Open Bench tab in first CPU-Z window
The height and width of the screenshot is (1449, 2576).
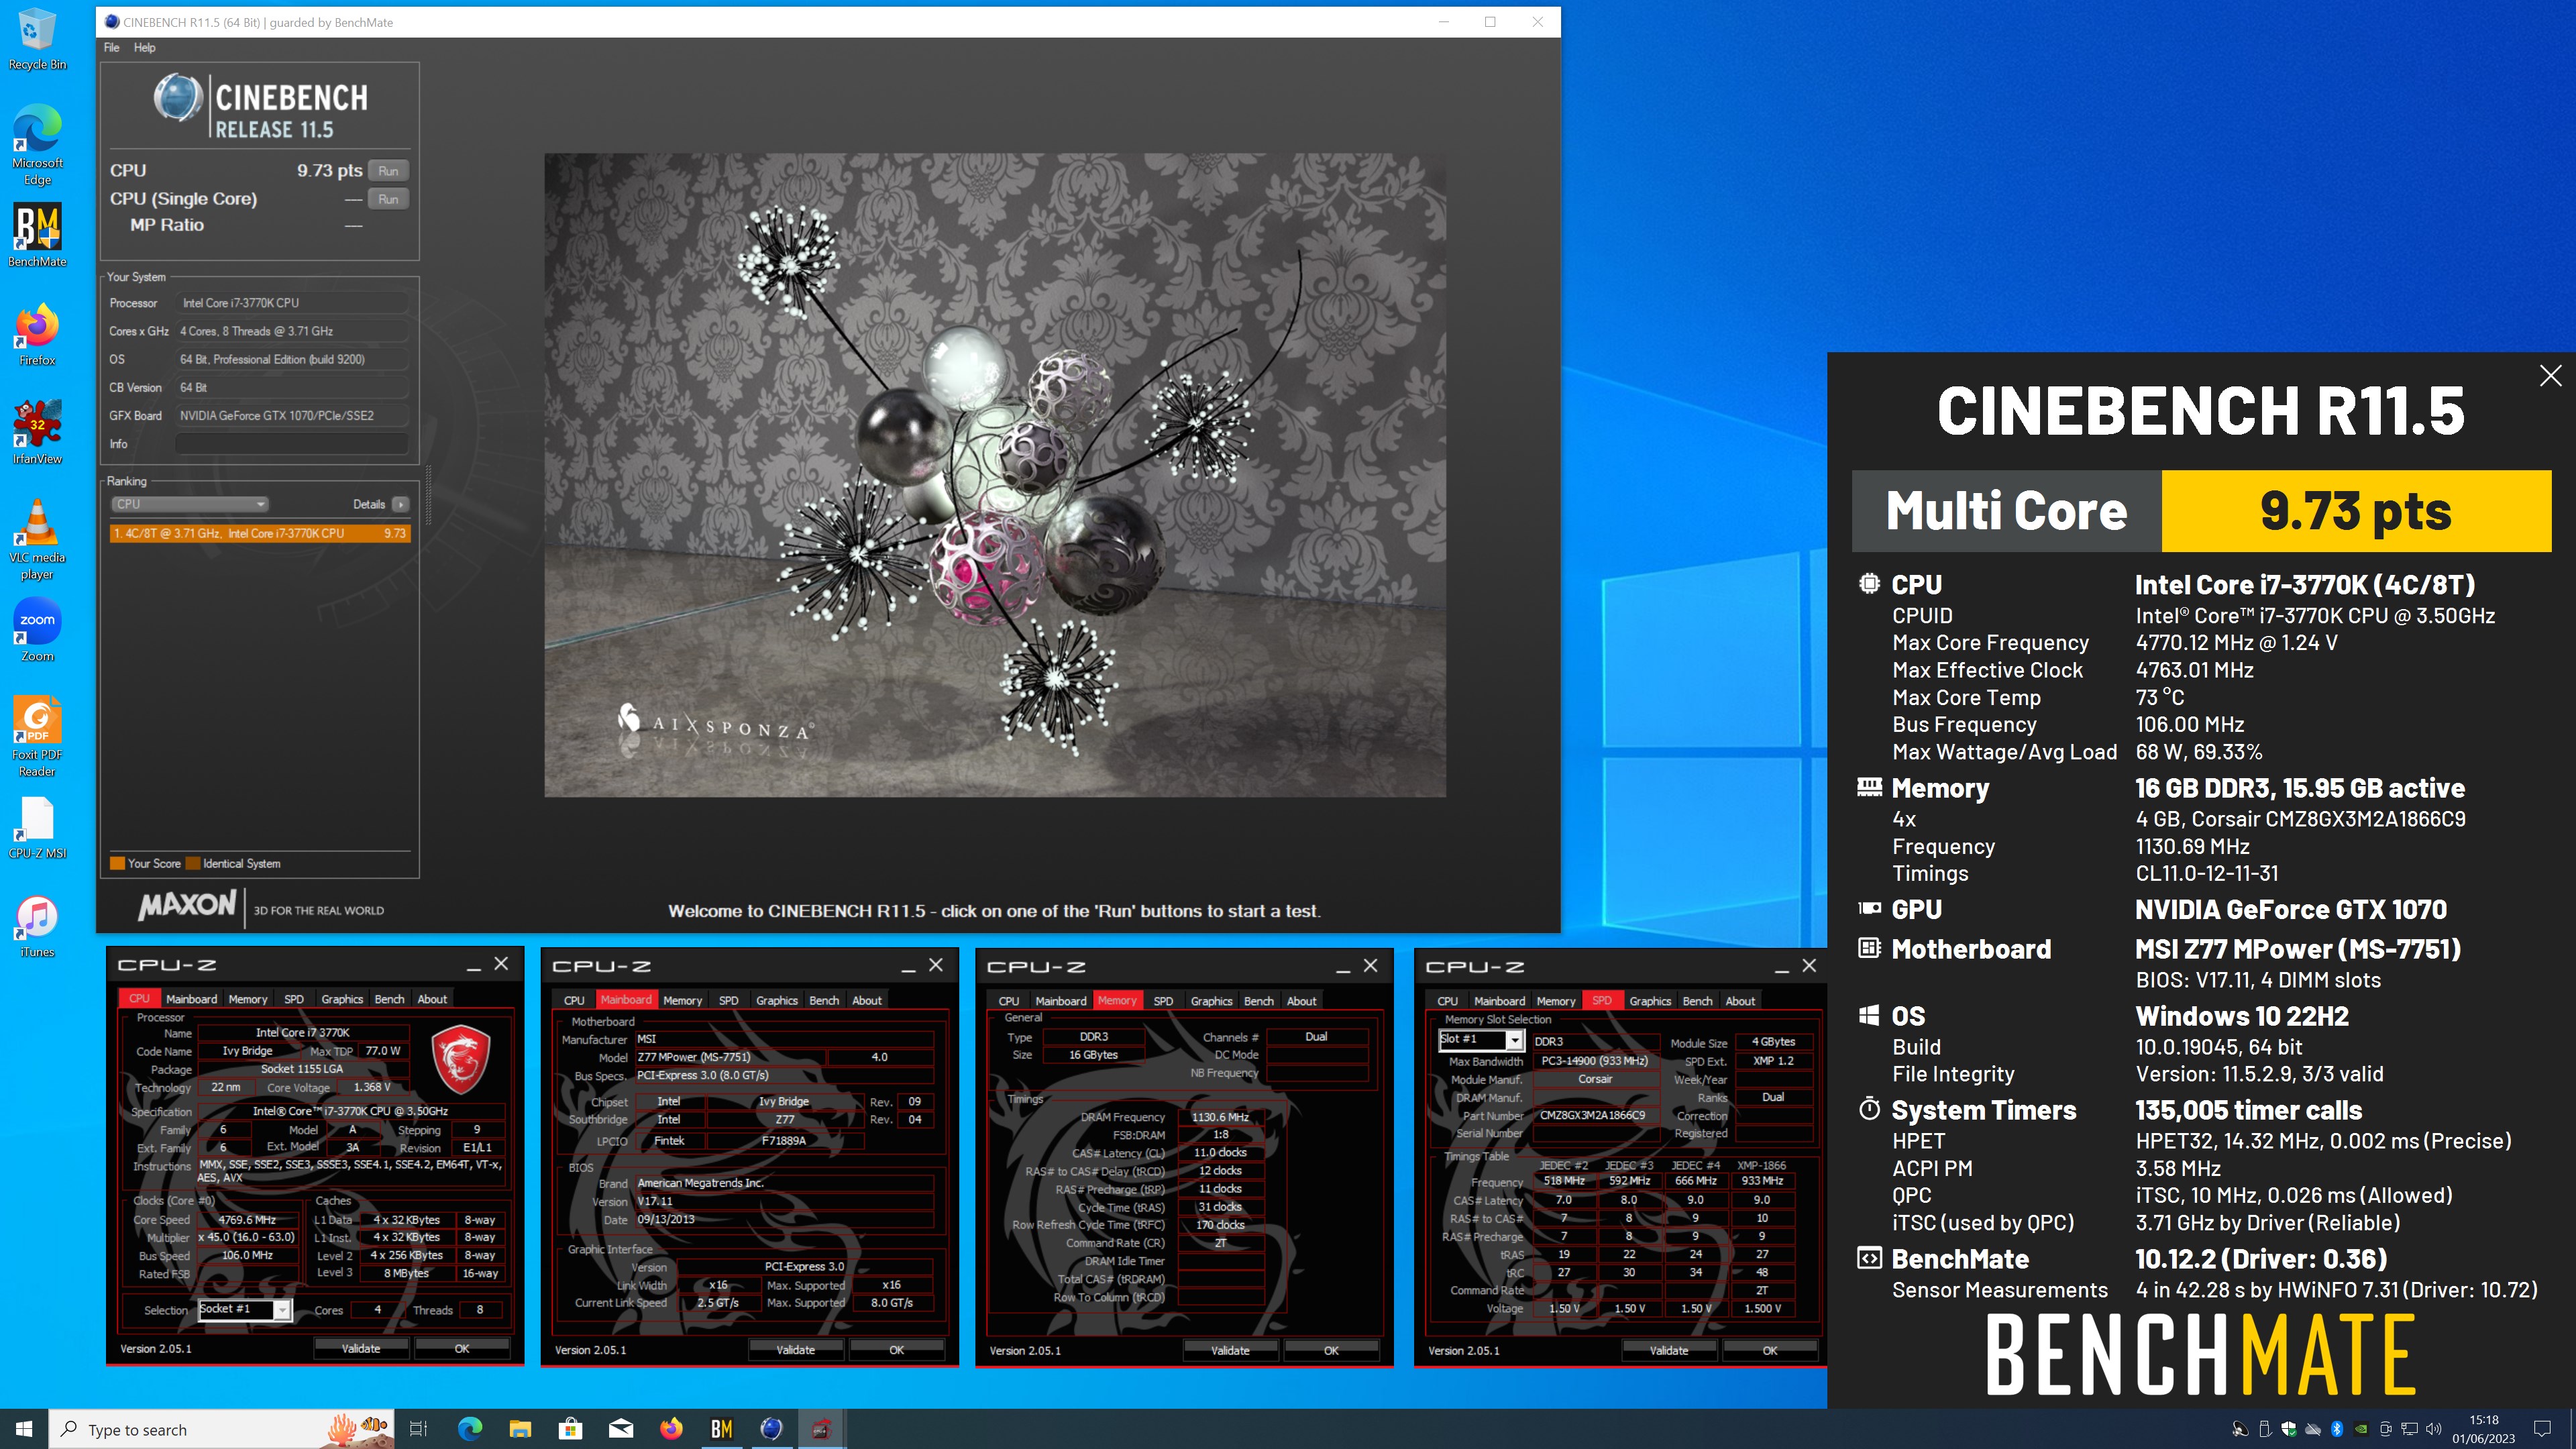tap(389, 999)
